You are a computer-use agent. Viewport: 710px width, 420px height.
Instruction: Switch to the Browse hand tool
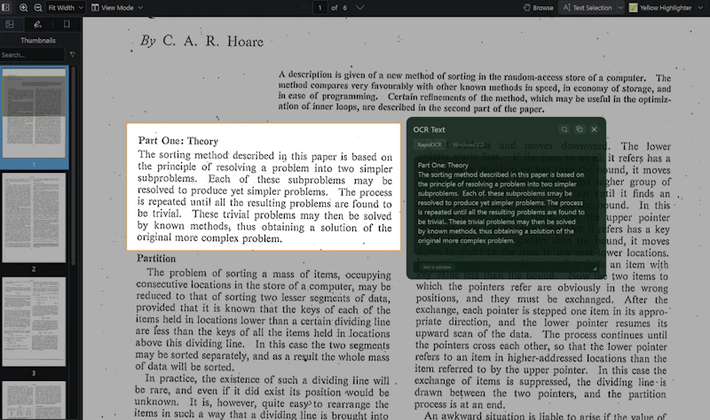tap(539, 8)
